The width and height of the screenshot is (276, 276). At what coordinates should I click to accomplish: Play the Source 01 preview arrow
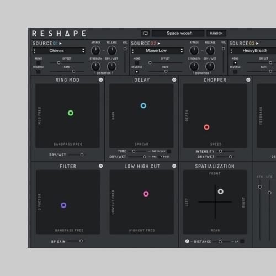(x=60, y=44)
